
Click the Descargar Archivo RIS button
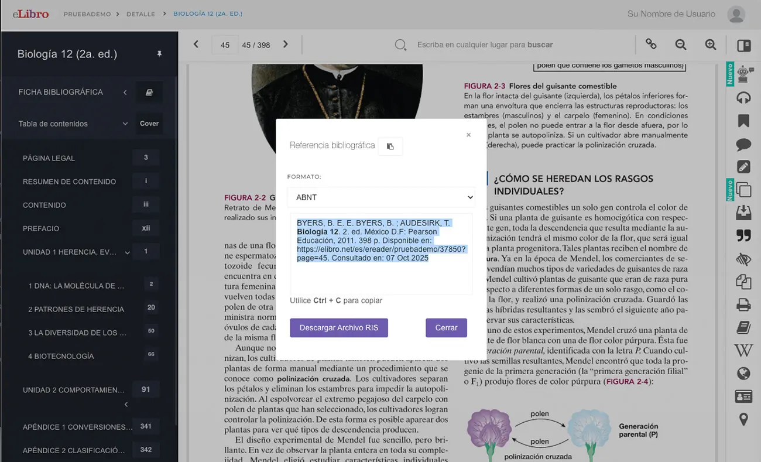(x=339, y=328)
